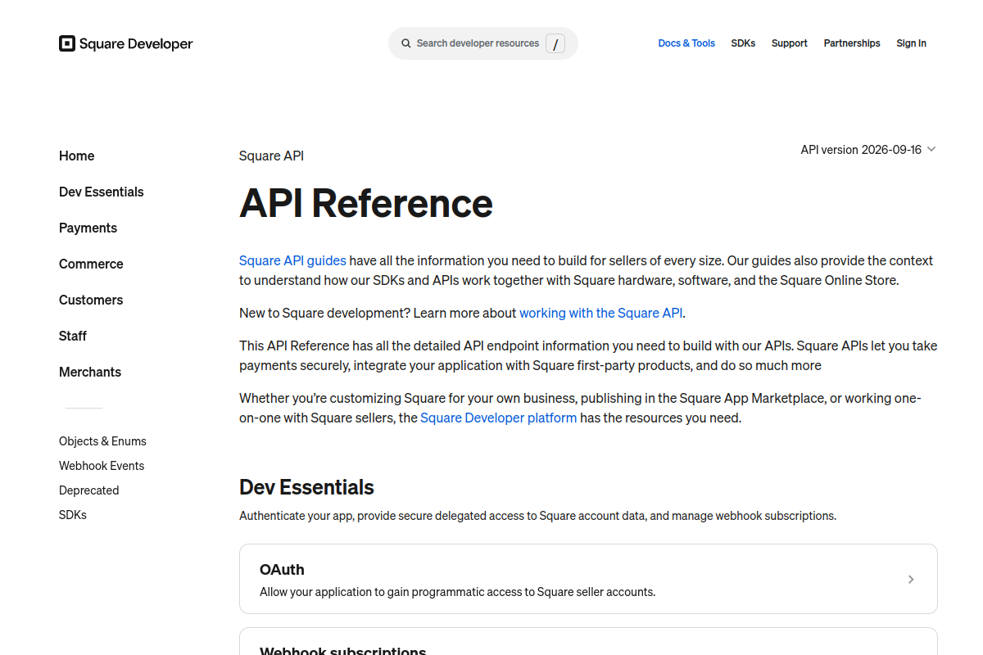Open Commerce in the sidebar
983x655 pixels.
91,264
